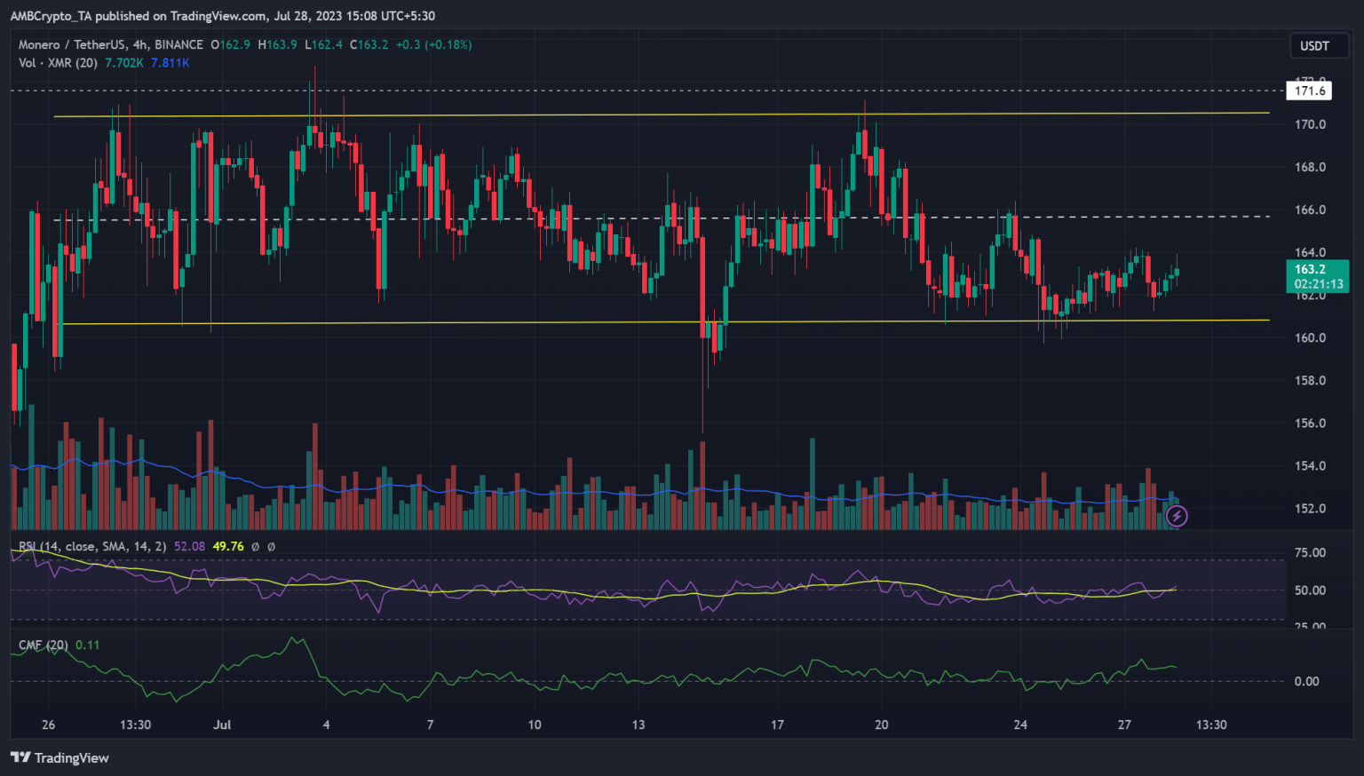
Task: Click the second Ø marker beside RSI values
Action: click(272, 547)
